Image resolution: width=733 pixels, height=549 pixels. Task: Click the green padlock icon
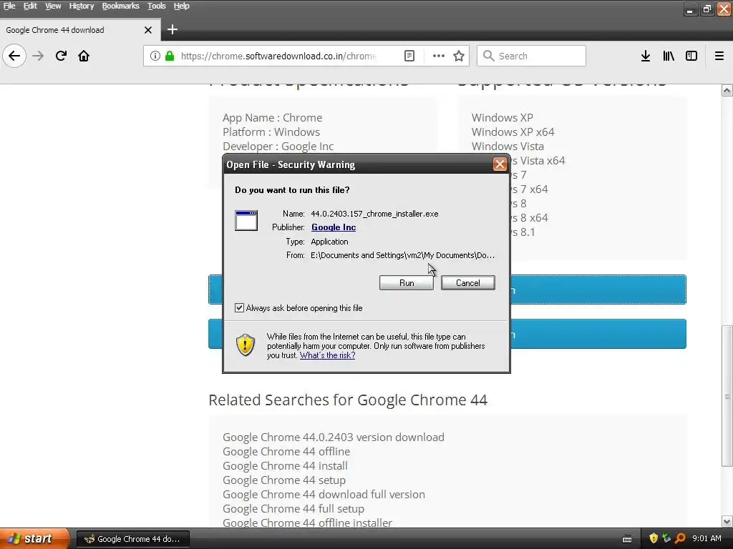coord(170,56)
